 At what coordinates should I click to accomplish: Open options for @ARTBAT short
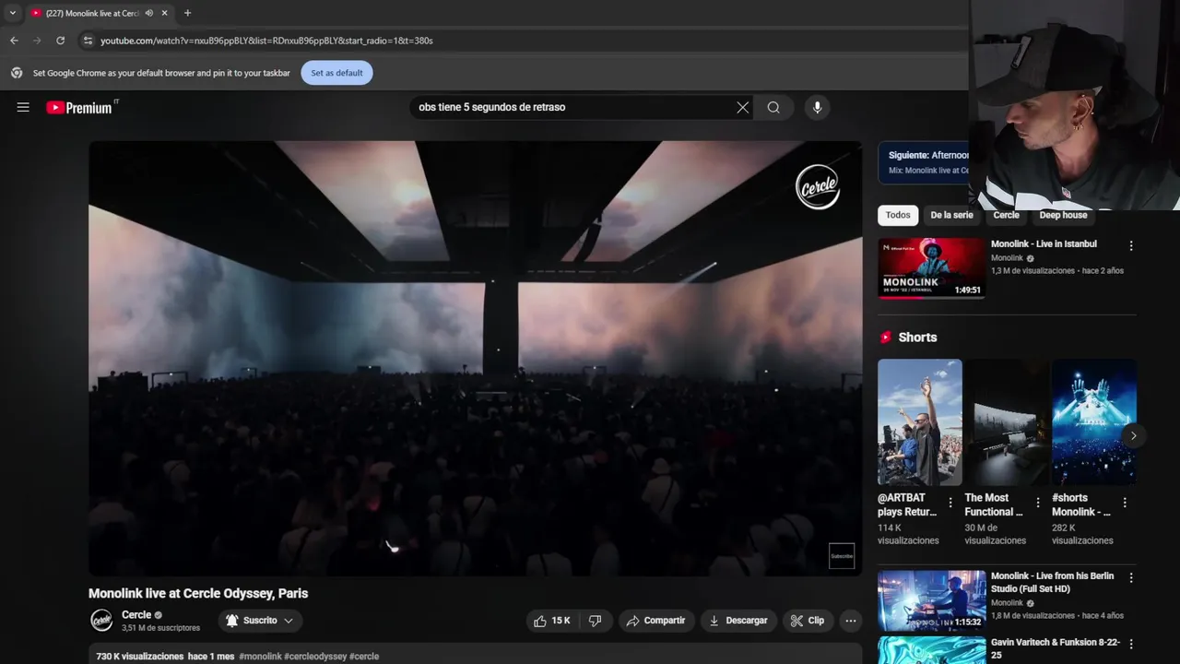pyautogui.click(x=950, y=503)
